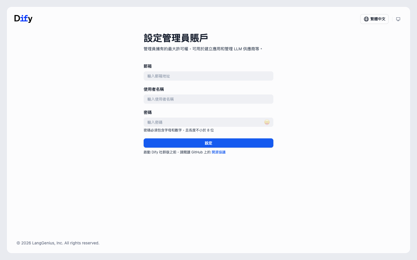Click the 密碼 field label

[148, 112]
